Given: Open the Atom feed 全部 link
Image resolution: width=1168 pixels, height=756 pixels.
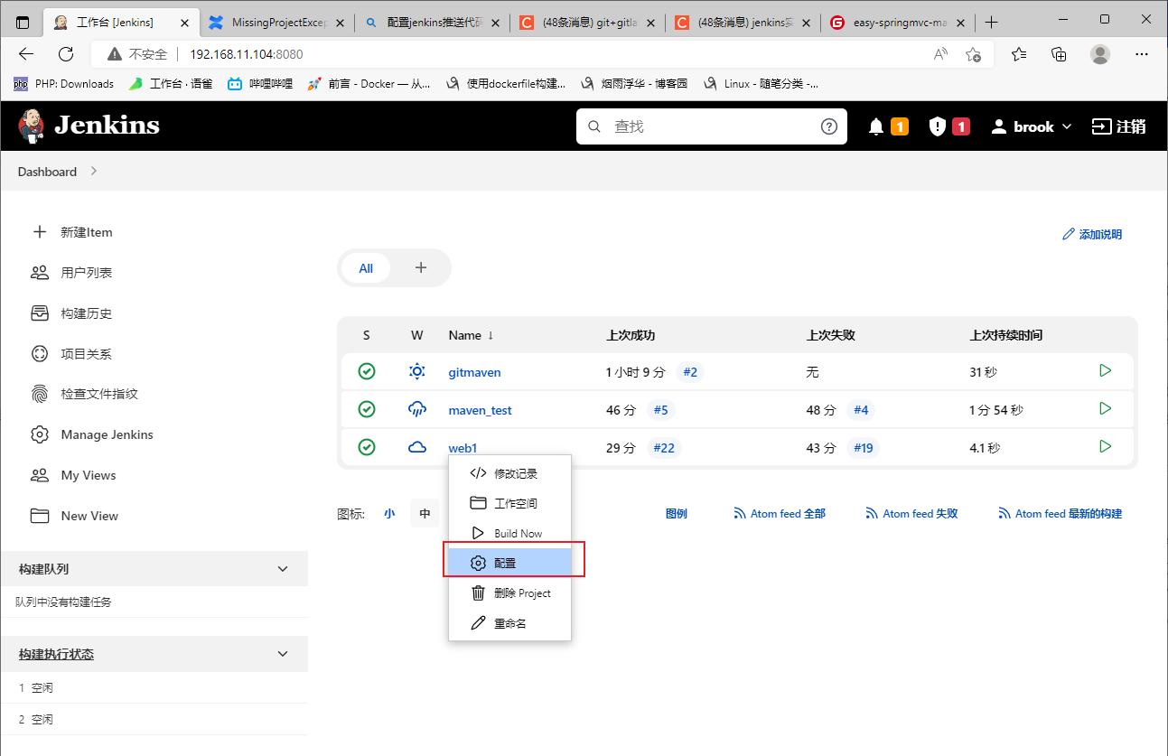Looking at the screenshot, I should click(x=780, y=513).
